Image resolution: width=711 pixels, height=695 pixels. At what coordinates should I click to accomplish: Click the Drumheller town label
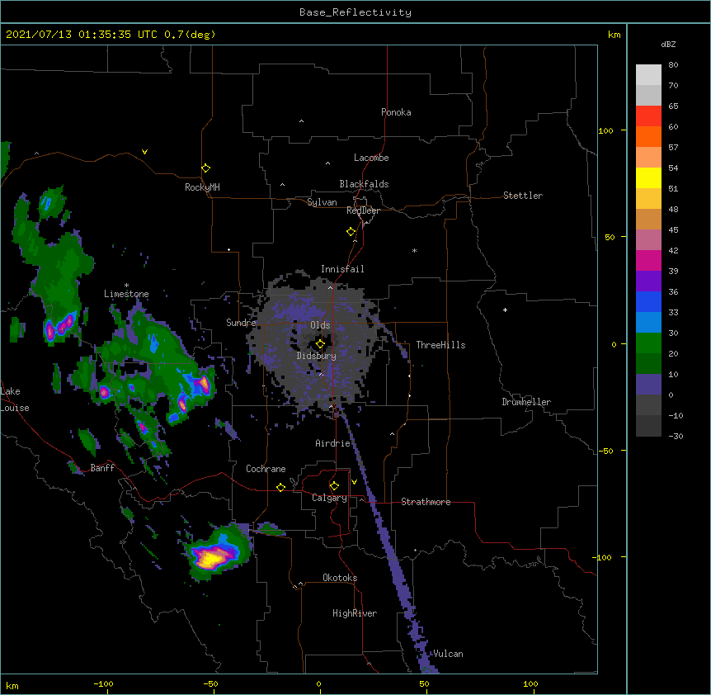point(526,402)
